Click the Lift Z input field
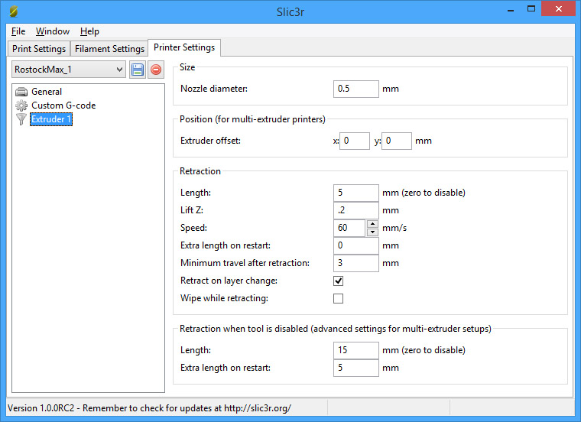The height and width of the screenshot is (422, 581). pyautogui.click(x=356, y=209)
